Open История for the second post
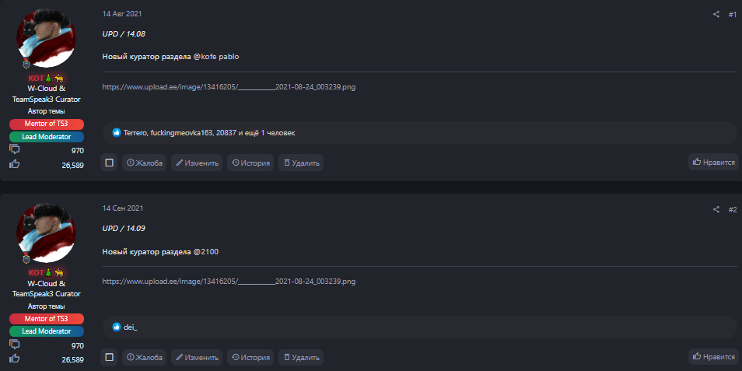Viewport: 742px width, 371px height. (x=250, y=357)
